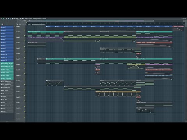
Task: Mute Track 2 using its green LED
Action: (x=25, y=35)
